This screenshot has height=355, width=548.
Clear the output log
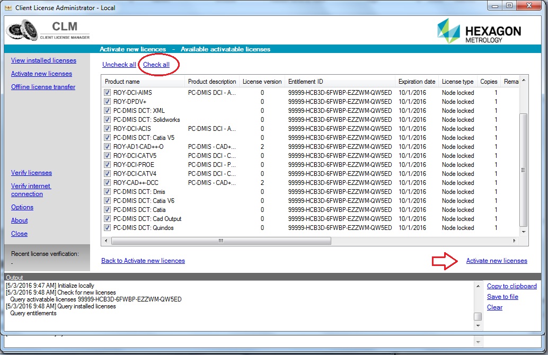pyautogui.click(x=494, y=307)
